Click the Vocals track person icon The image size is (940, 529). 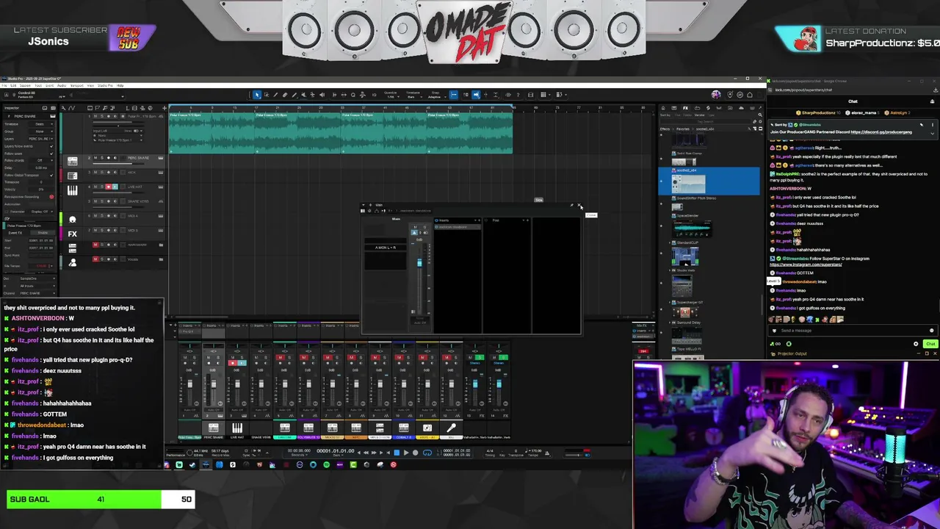(x=72, y=262)
